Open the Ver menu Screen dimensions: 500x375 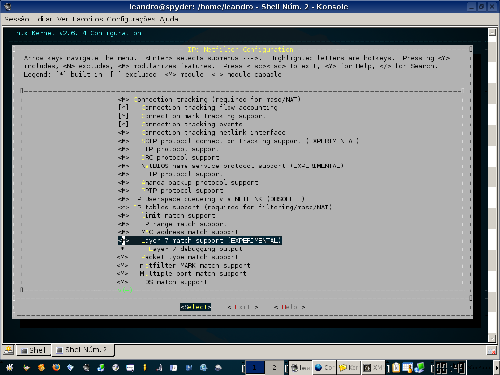tap(62, 19)
